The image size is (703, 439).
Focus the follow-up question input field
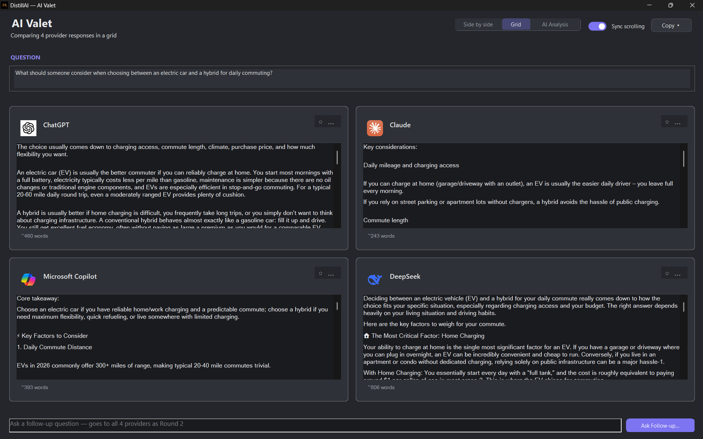click(315, 425)
